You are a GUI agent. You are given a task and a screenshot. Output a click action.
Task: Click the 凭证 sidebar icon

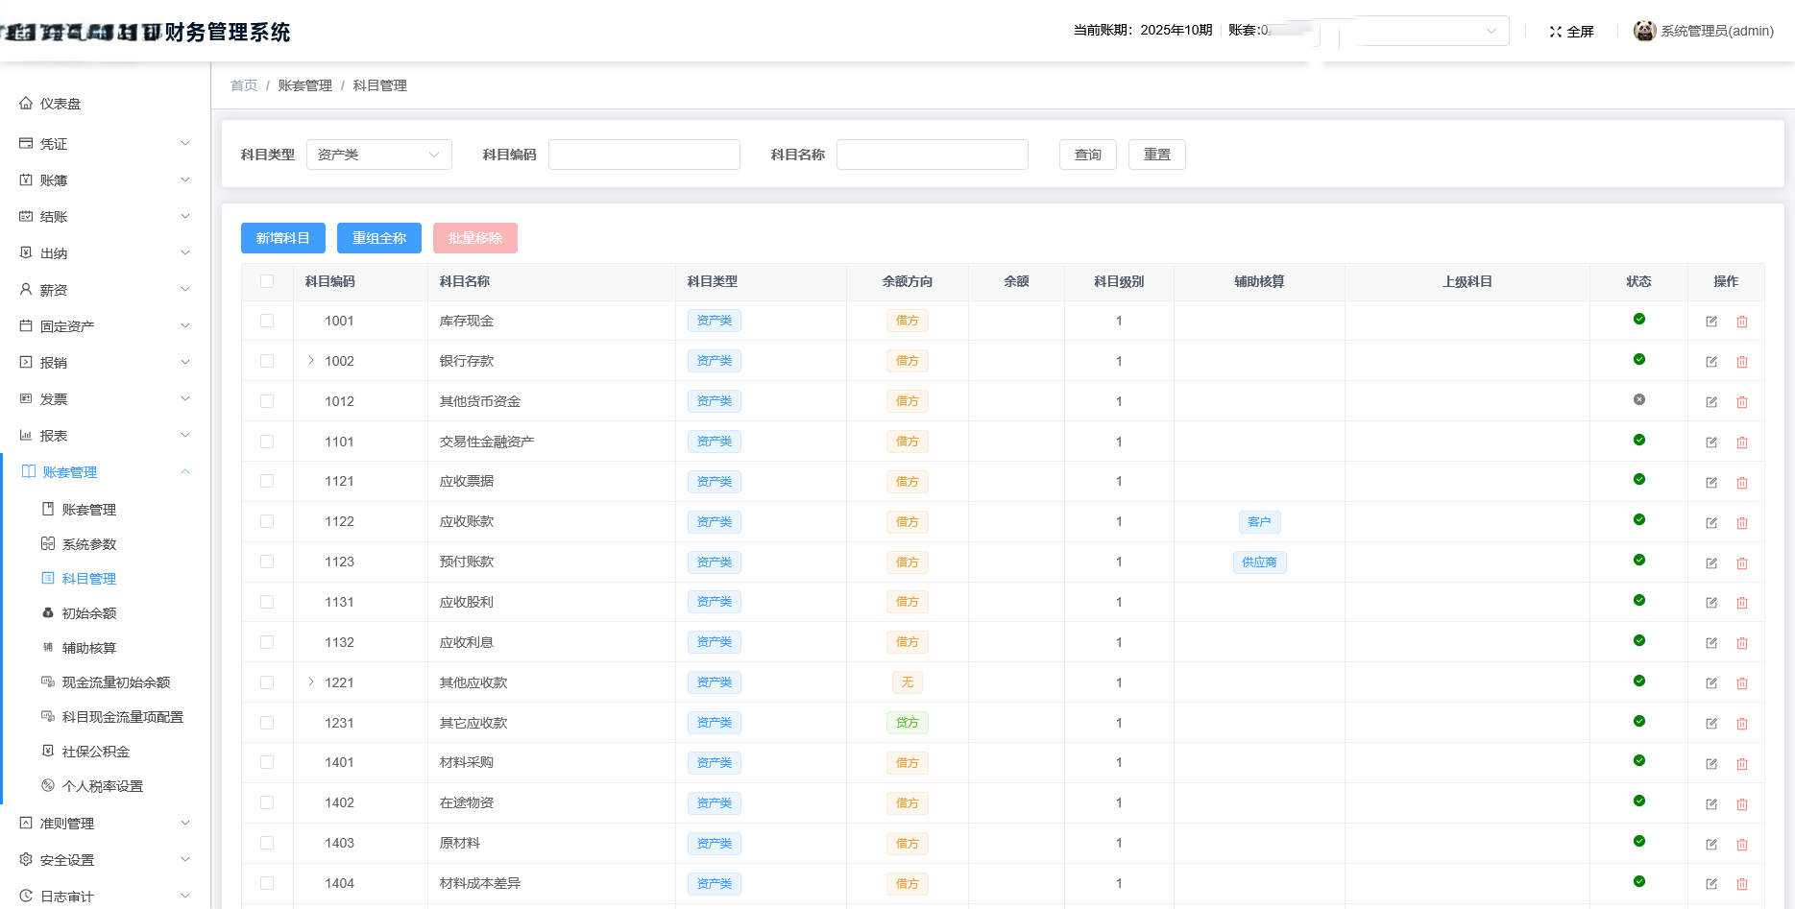25,143
